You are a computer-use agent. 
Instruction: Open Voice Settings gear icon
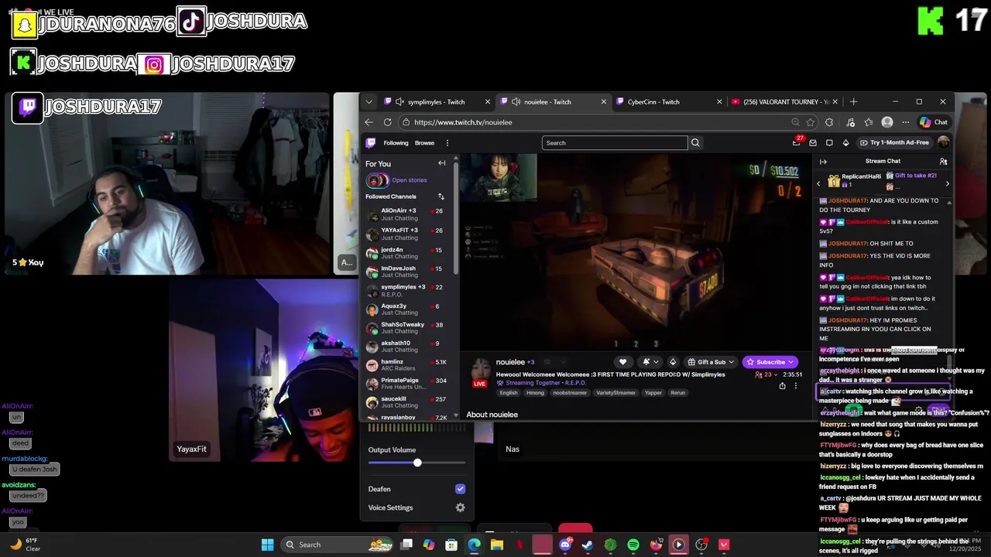[460, 507]
